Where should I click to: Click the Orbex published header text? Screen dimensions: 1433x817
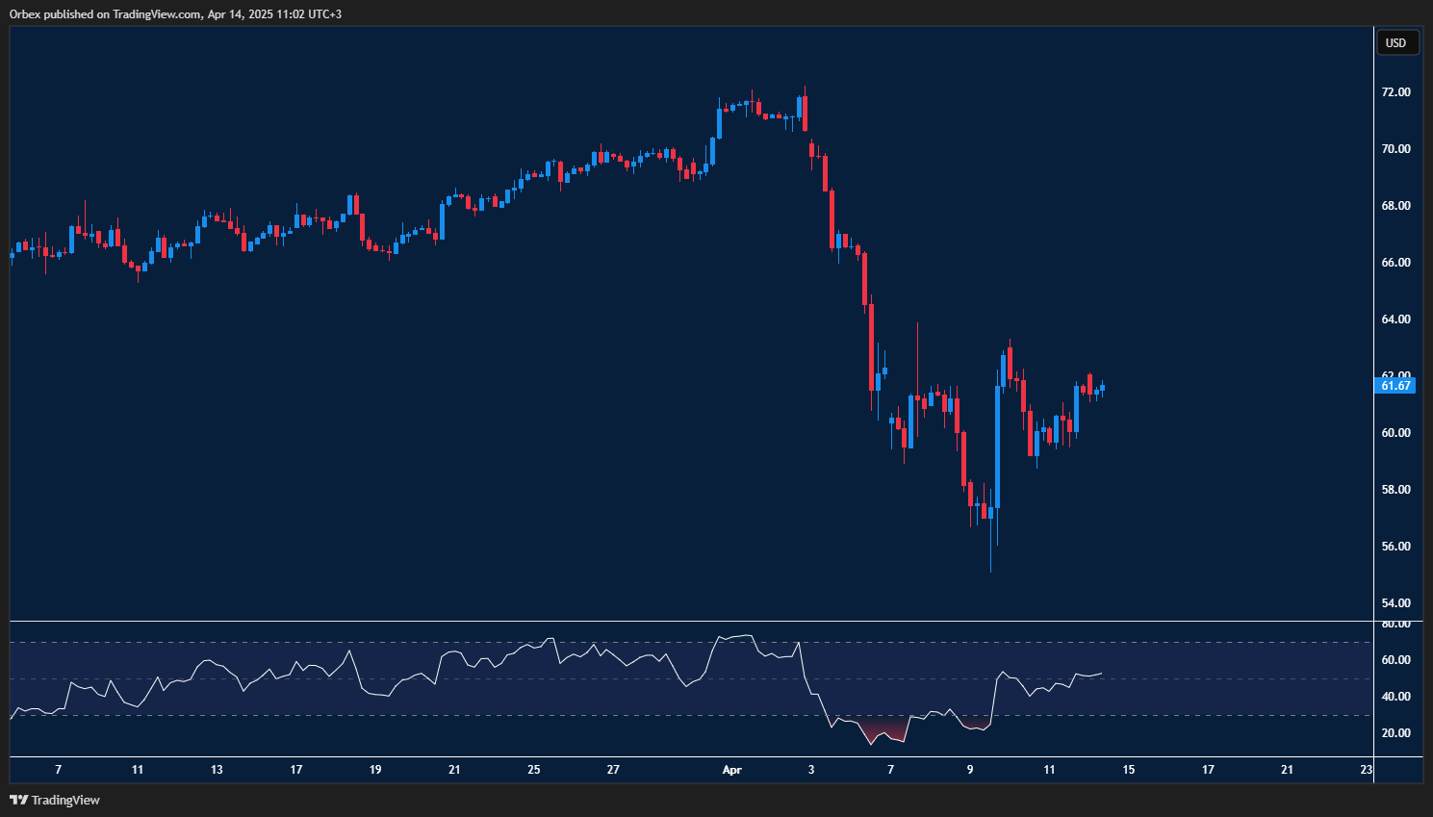coord(175,14)
